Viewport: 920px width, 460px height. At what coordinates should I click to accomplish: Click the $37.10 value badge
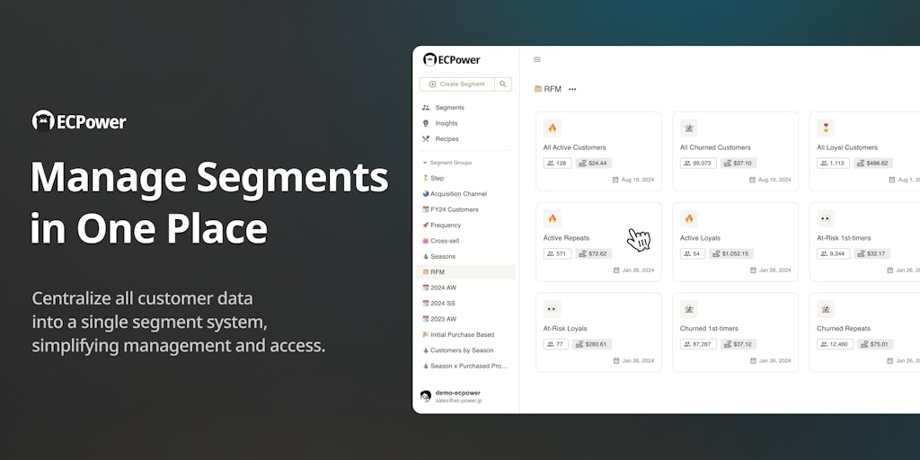739,164
